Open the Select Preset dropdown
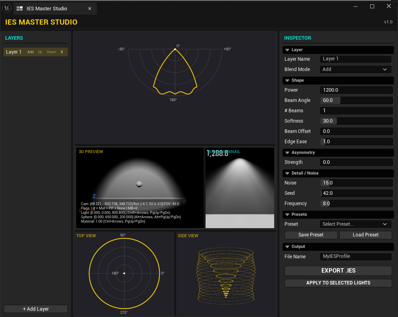Viewport: 398px width, 317px height. [x=356, y=224]
